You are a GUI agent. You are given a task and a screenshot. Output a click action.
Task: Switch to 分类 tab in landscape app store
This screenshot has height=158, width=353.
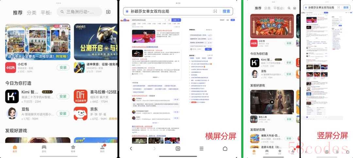pyautogui.click(x=31, y=13)
